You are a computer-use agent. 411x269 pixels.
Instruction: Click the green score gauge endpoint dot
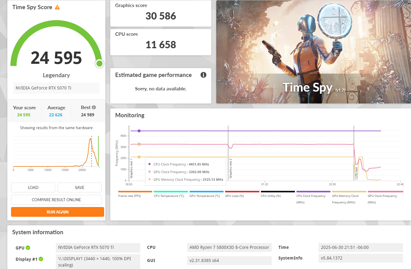pyautogui.click(x=99, y=64)
